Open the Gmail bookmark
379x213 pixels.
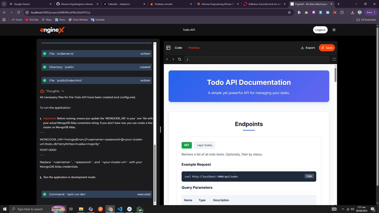(16, 20)
